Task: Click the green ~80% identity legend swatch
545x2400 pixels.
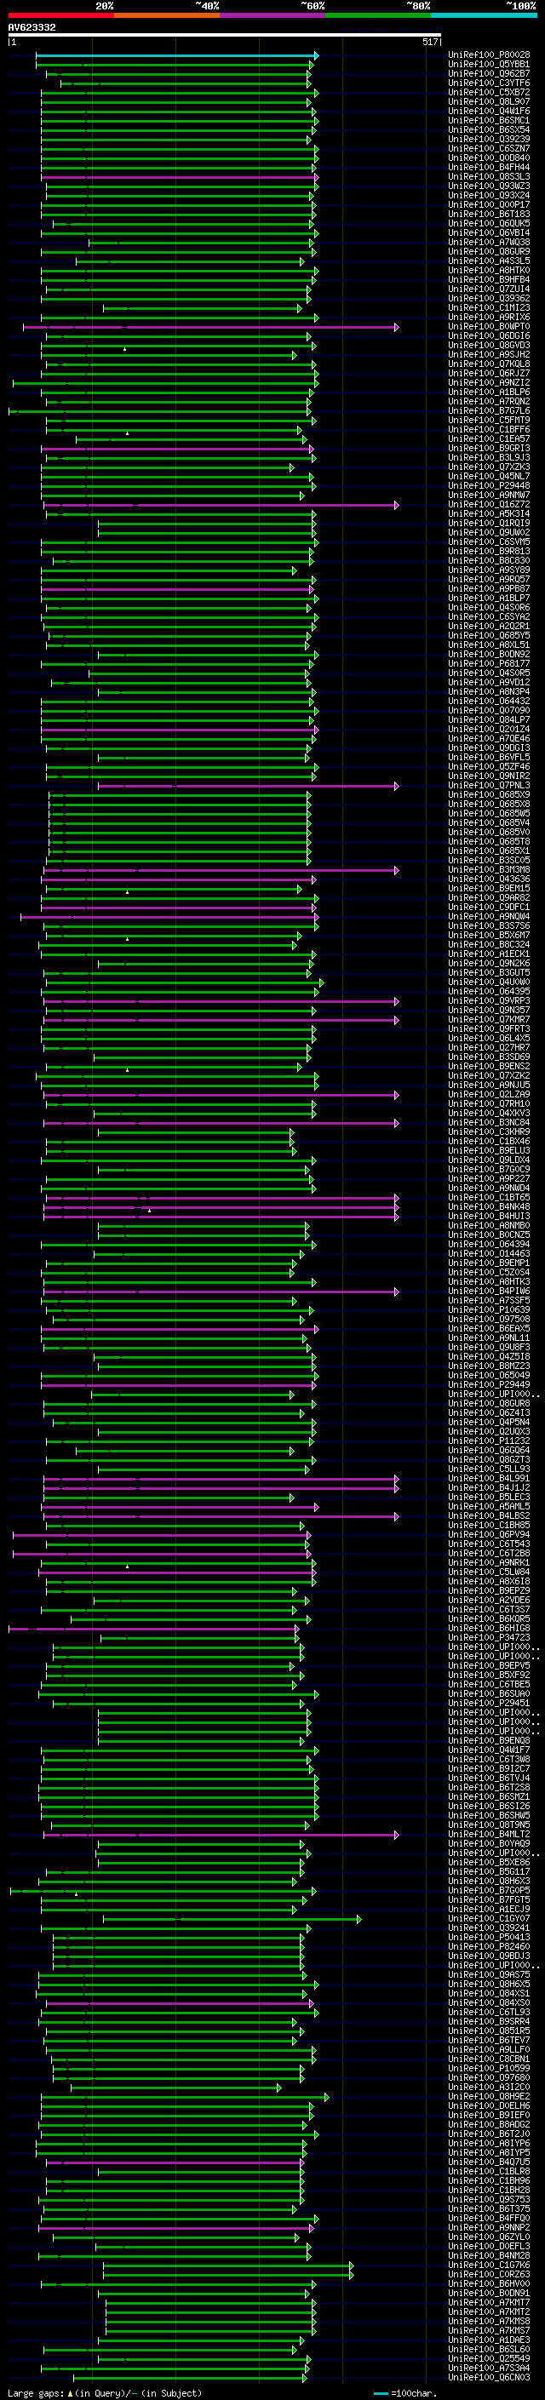Action: pos(378,15)
